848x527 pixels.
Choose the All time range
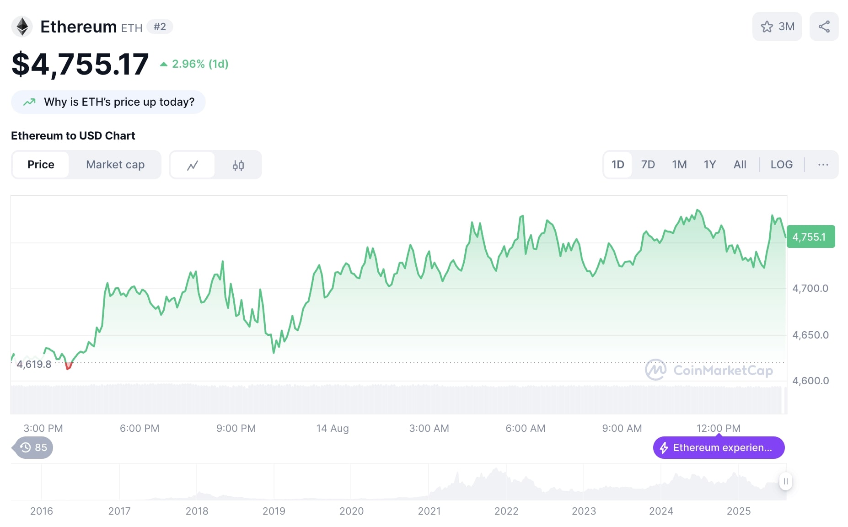(740, 165)
